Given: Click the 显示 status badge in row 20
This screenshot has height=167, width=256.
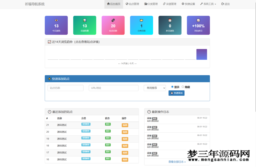Looking at the screenshot, I should point(108,131).
